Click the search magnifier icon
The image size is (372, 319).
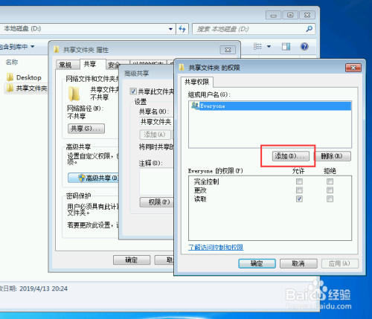[x=309, y=29]
